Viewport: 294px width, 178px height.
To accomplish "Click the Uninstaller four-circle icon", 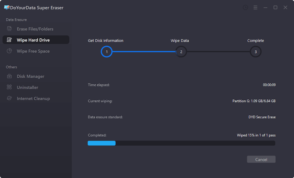I will (x=9, y=87).
